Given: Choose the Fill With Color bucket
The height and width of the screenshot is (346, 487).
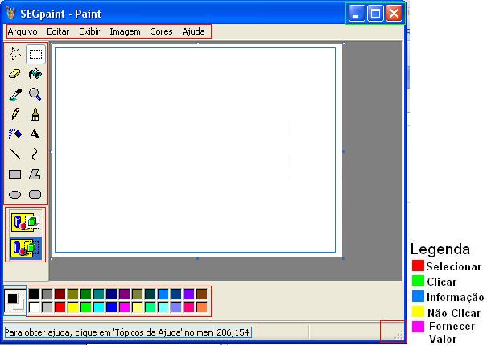Looking at the screenshot, I should point(35,74).
